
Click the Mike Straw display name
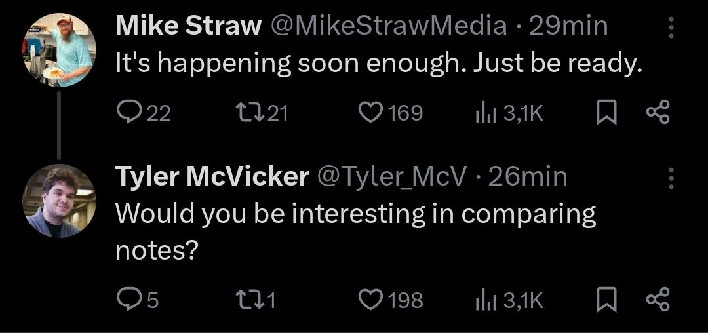188,26
